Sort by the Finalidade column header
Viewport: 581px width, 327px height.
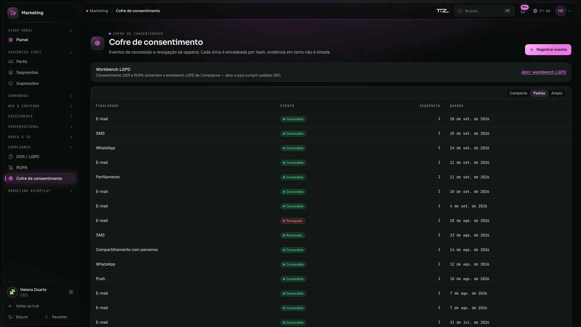point(107,106)
